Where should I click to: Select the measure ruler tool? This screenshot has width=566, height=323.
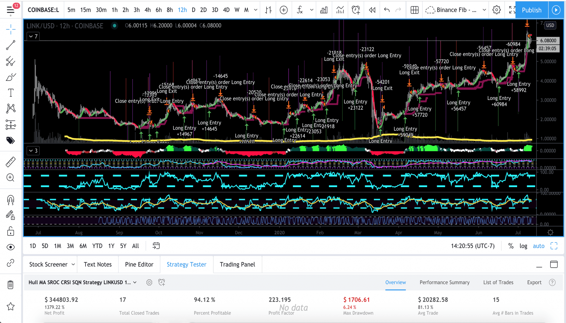click(x=11, y=162)
